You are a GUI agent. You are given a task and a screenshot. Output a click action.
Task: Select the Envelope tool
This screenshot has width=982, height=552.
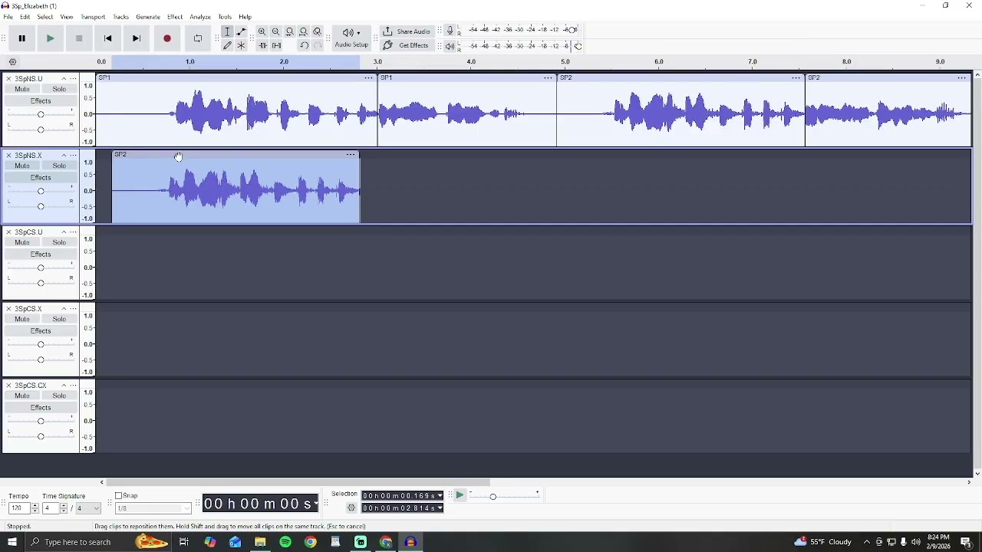pyautogui.click(x=242, y=31)
